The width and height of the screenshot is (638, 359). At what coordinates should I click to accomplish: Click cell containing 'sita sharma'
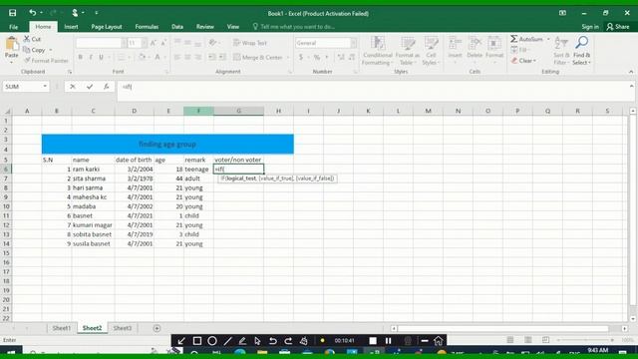pyautogui.click(x=93, y=179)
